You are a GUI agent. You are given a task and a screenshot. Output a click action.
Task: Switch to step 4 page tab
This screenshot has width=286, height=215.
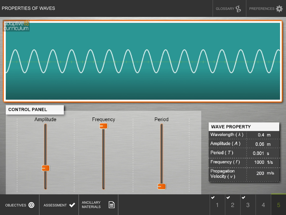tap(263, 205)
